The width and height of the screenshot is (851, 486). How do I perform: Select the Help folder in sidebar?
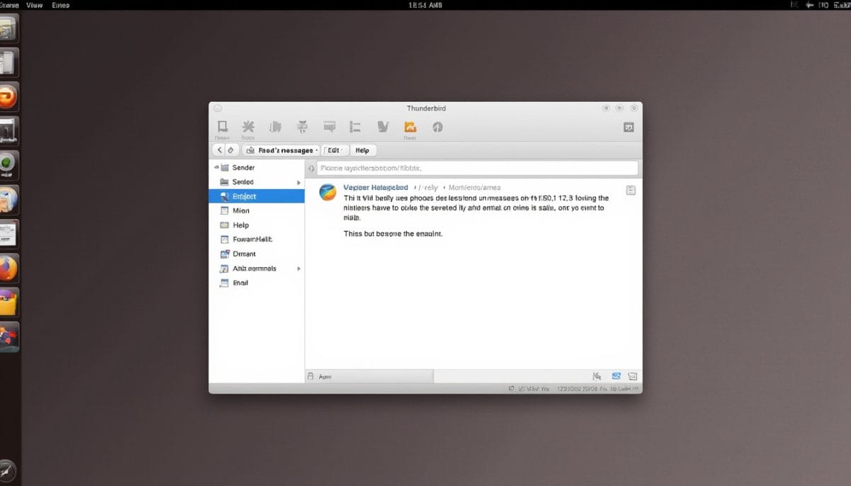point(257,225)
